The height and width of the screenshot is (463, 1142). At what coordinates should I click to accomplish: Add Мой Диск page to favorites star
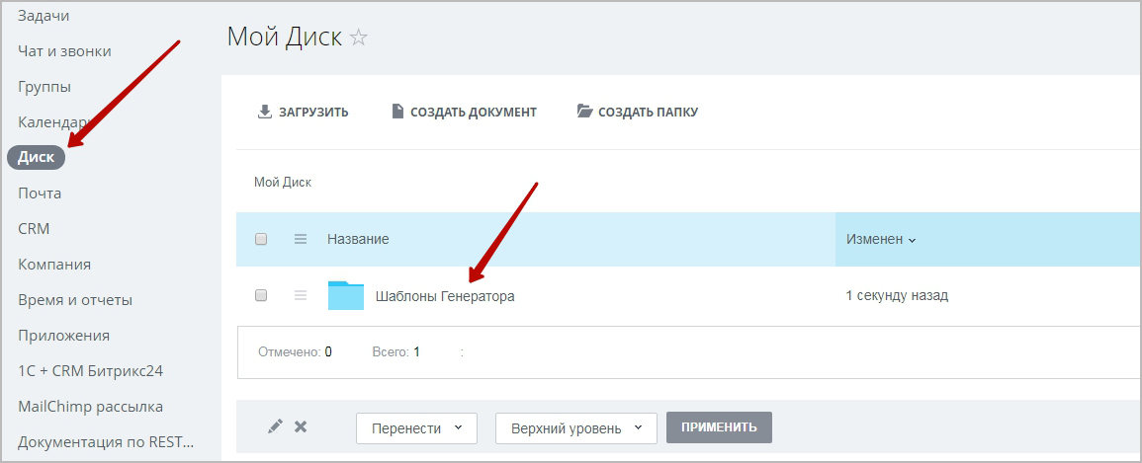(358, 38)
